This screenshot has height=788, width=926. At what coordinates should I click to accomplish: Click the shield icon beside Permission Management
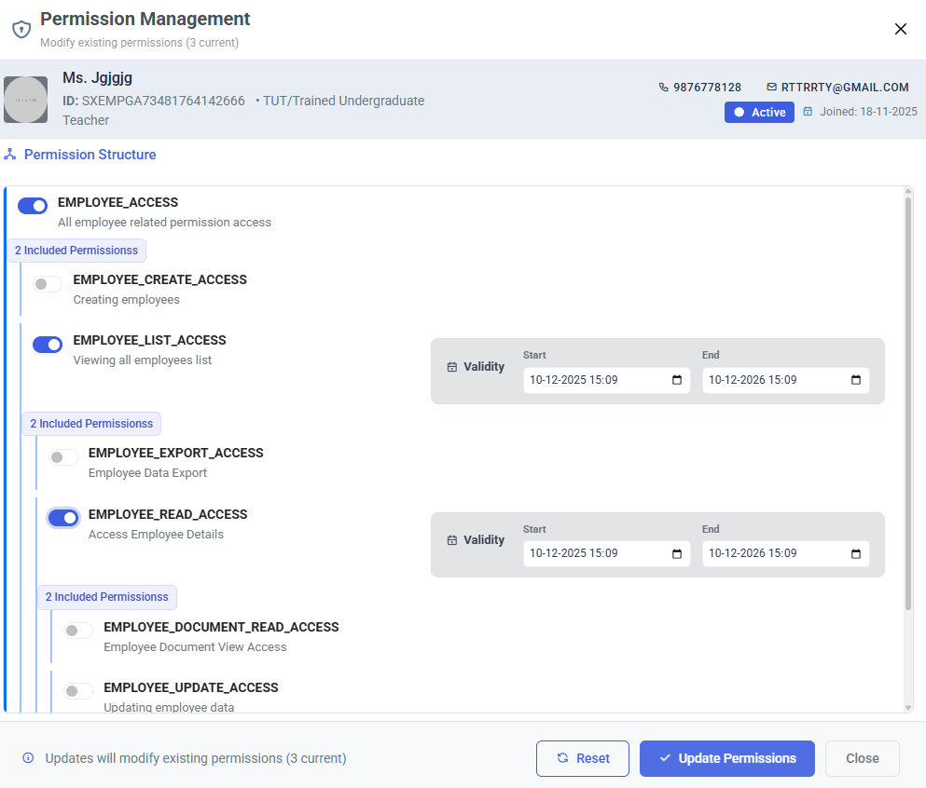(21, 29)
